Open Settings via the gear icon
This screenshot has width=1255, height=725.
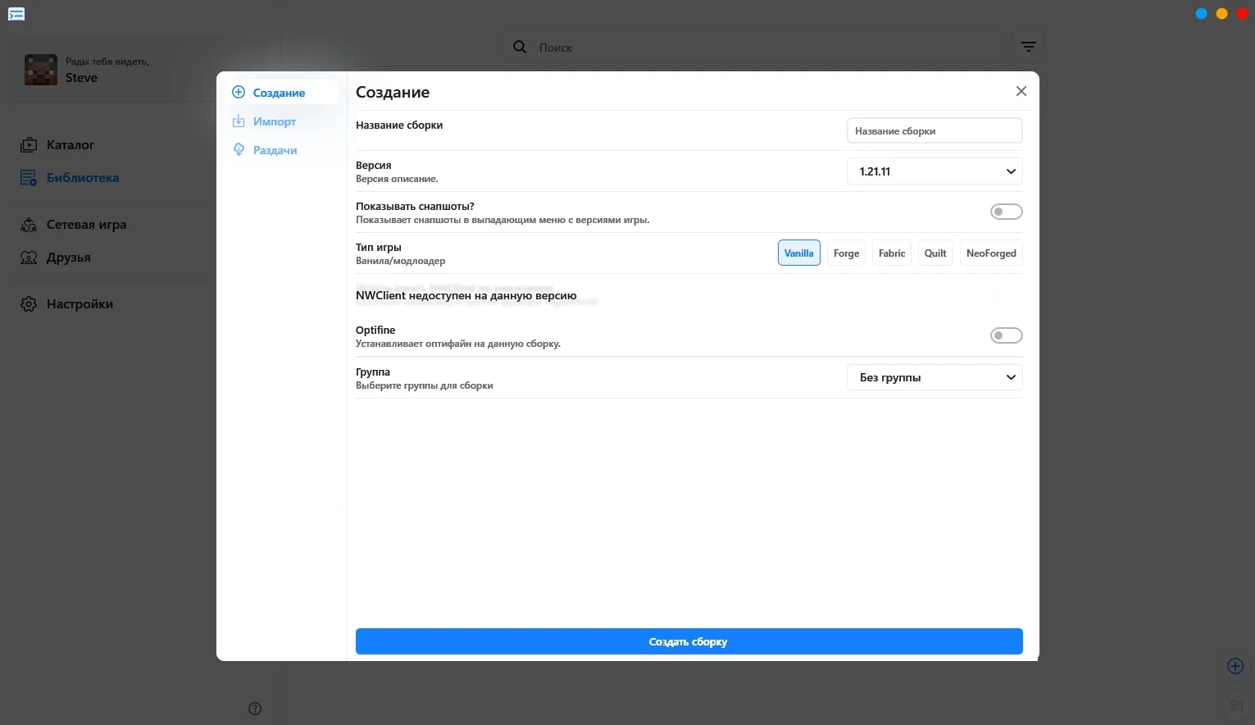[x=29, y=304]
